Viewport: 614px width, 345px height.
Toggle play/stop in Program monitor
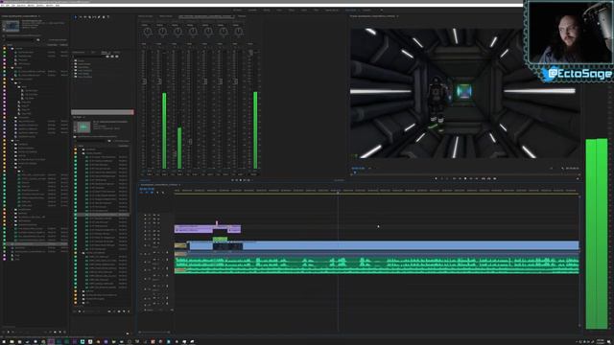tap(465, 178)
